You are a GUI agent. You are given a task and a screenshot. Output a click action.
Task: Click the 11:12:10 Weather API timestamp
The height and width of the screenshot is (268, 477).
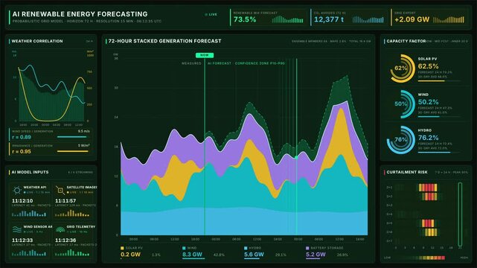(x=22, y=201)
